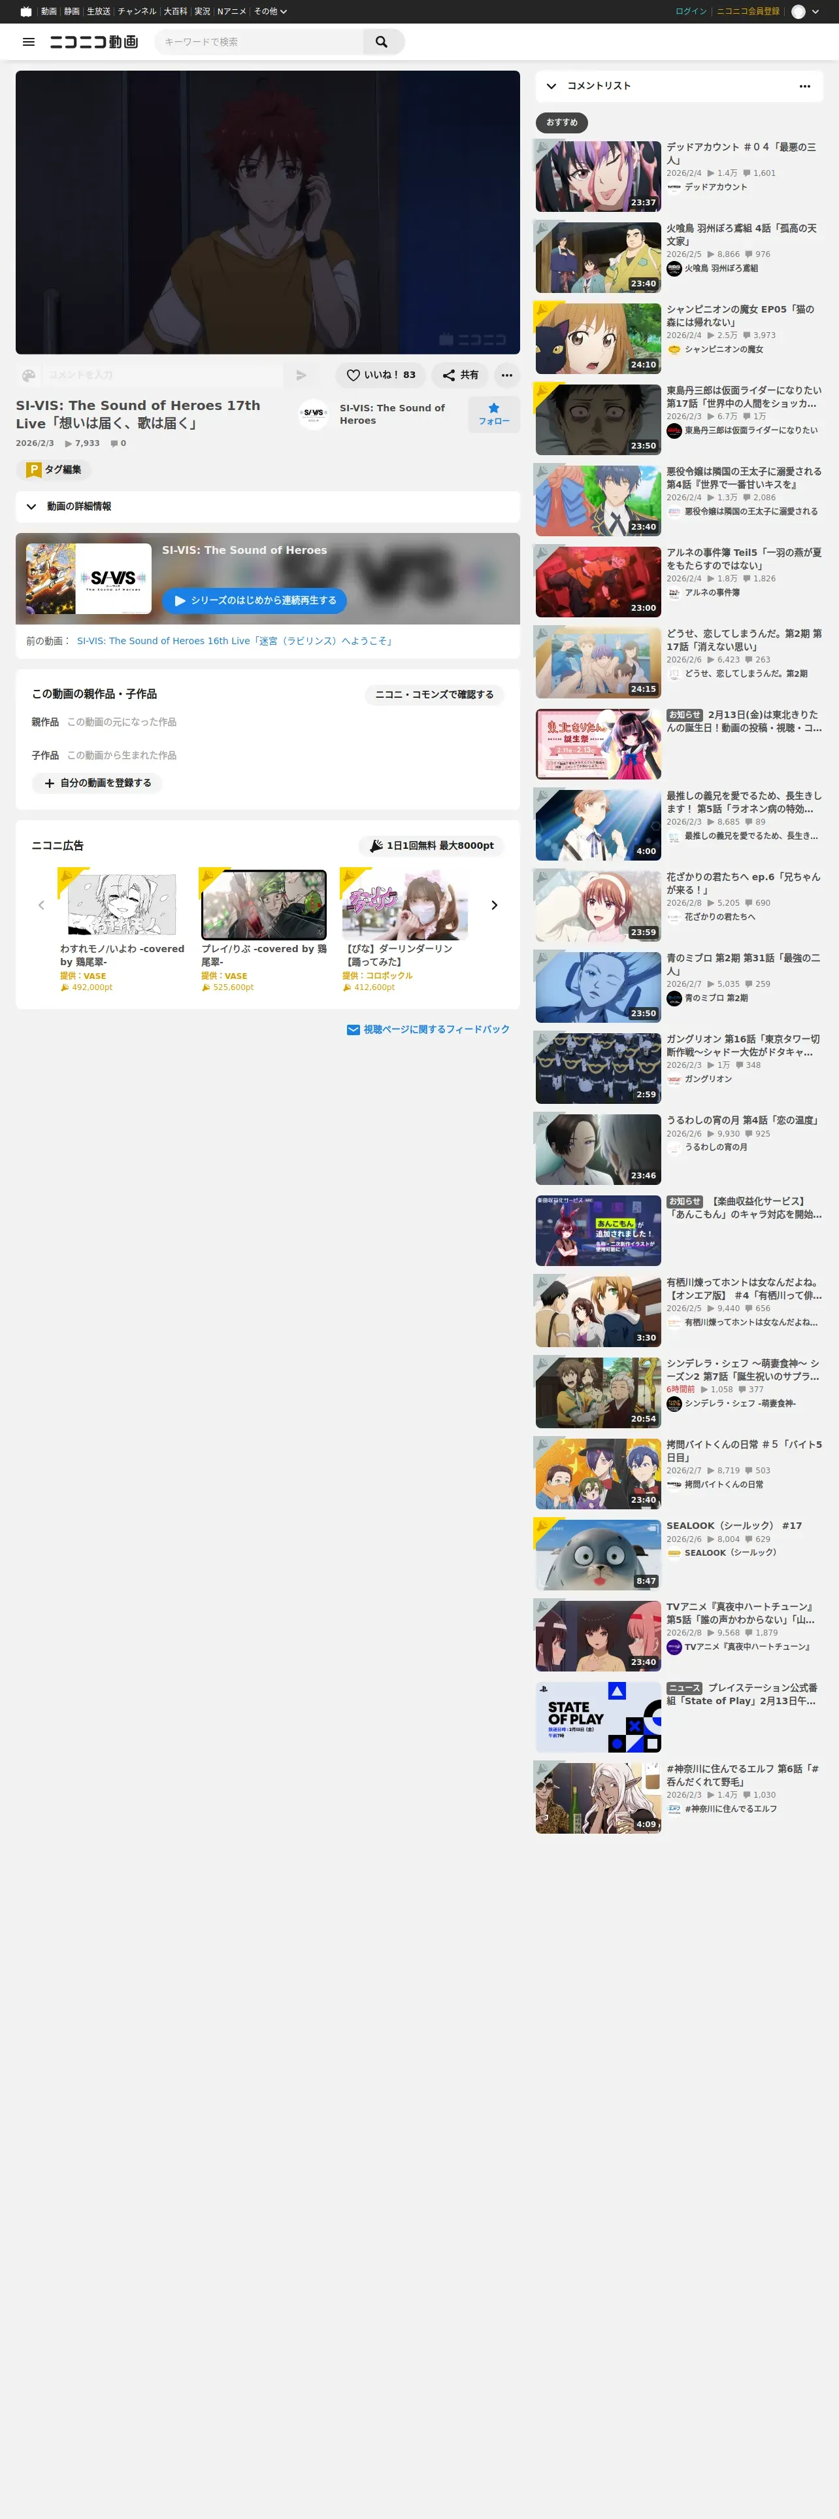Click the ニコニコ動画 logo
The image size is (839, 2519).
pyautogui.click(x=93, y=42)
